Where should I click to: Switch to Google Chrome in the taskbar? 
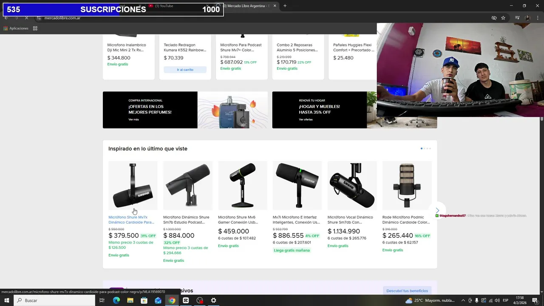[x=172, y=300]
